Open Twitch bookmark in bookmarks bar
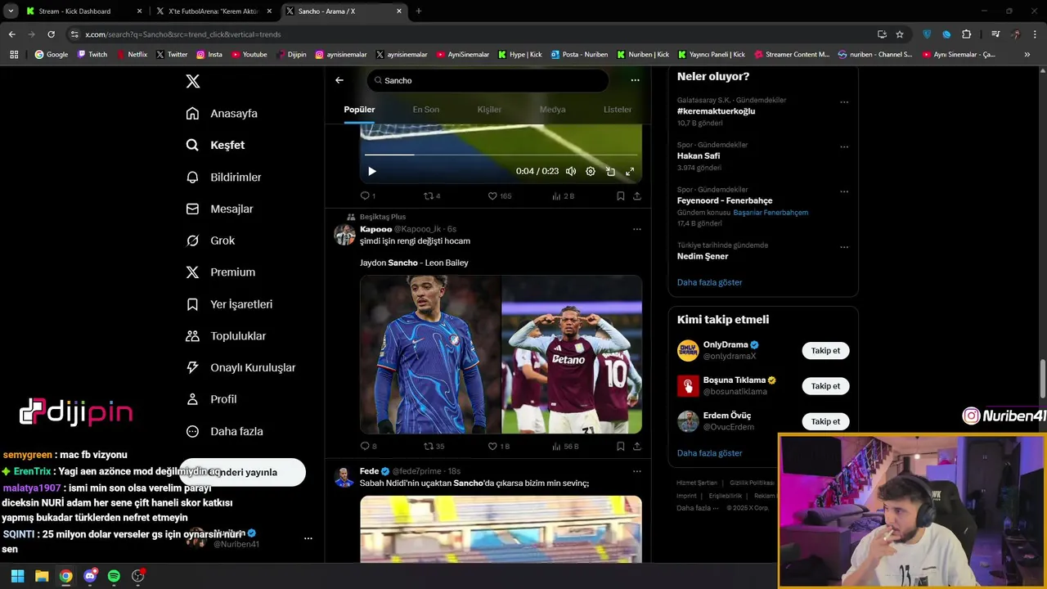Viewport: 1047px width, 589px height. pyautogui.click(x=92, y=55)
